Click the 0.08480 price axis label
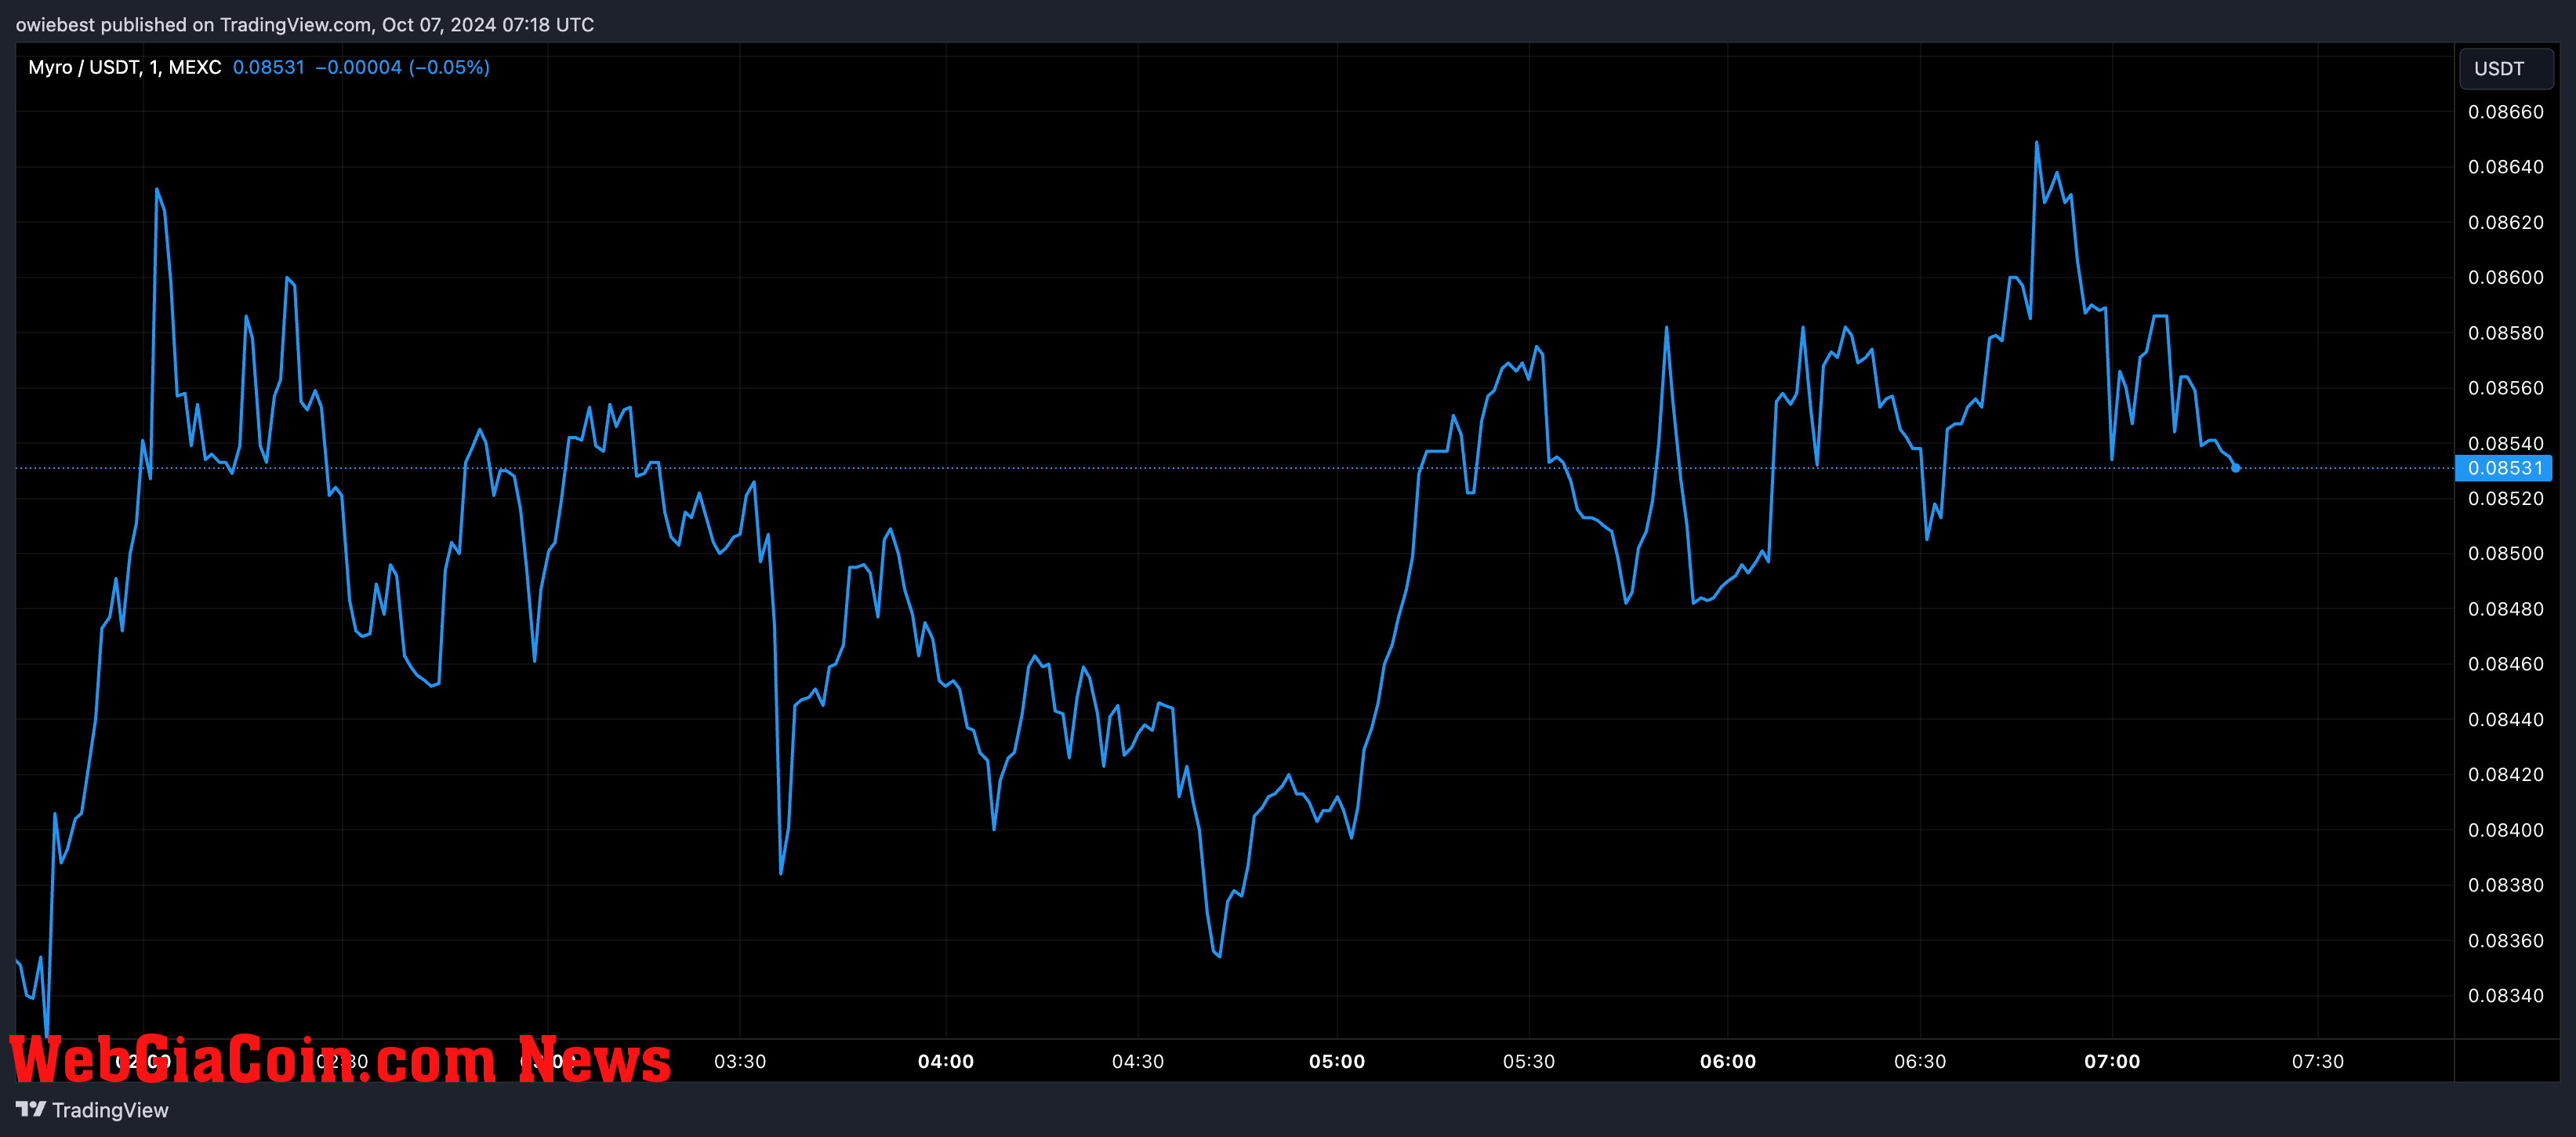The height and width of the screenshot is (1137, 2576). pyautogui.click(x=2505, y=609)
